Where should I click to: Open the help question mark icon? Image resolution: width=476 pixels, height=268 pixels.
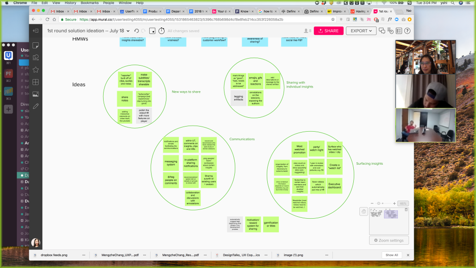pos(407,31)
